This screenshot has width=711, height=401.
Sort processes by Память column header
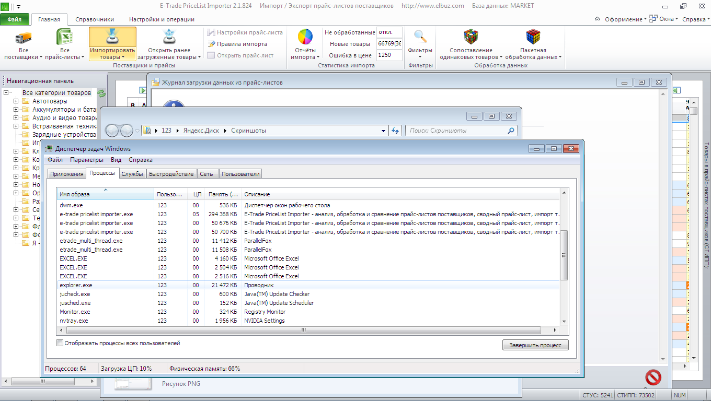(x=222, y=194)
